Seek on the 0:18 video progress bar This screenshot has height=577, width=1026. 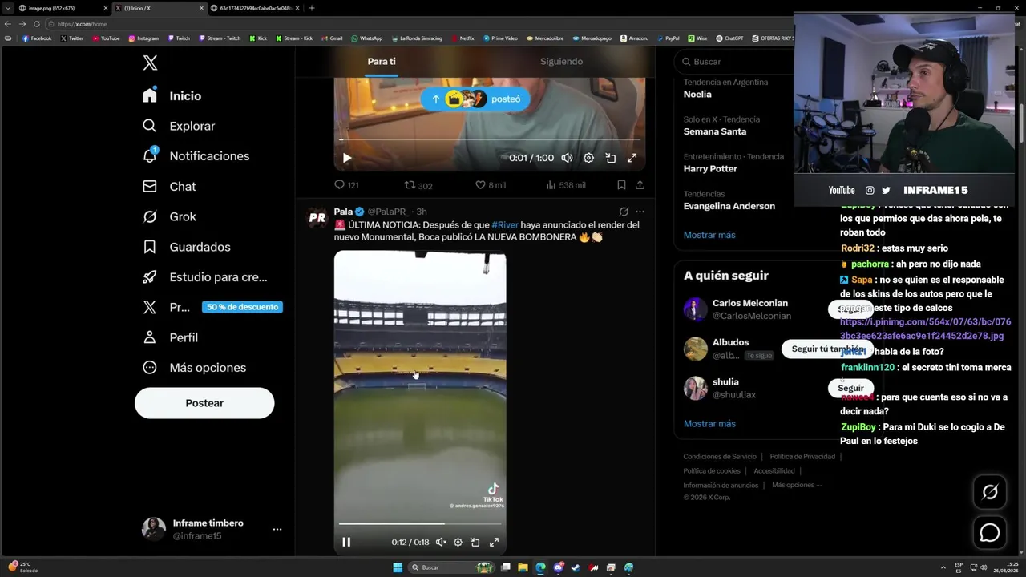click(421, 524)
